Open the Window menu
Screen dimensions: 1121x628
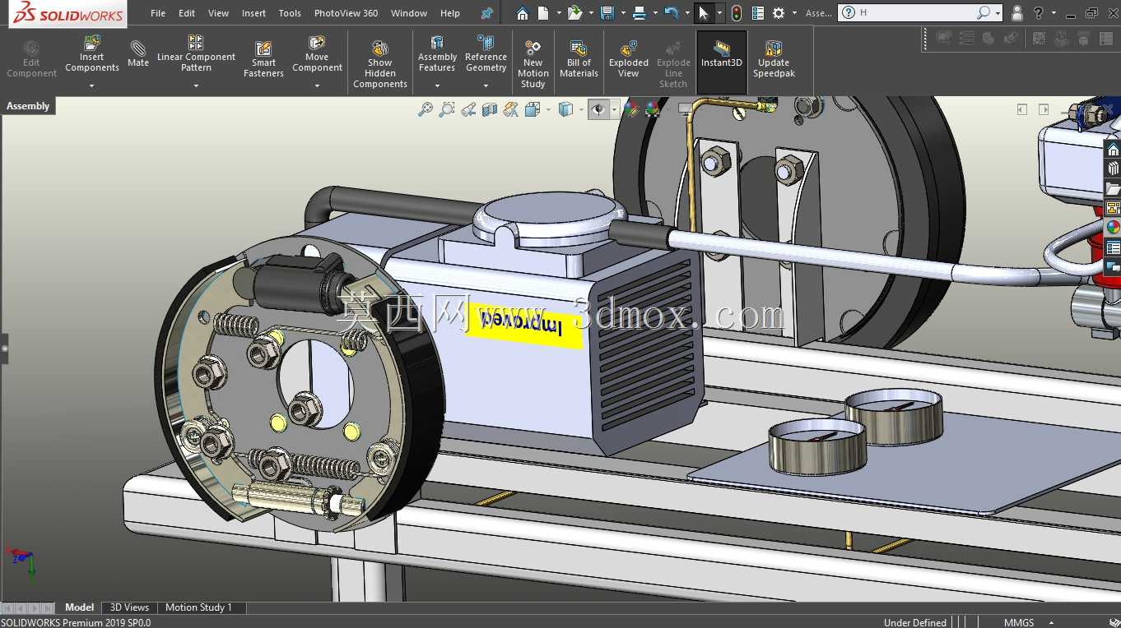(409, 13)
